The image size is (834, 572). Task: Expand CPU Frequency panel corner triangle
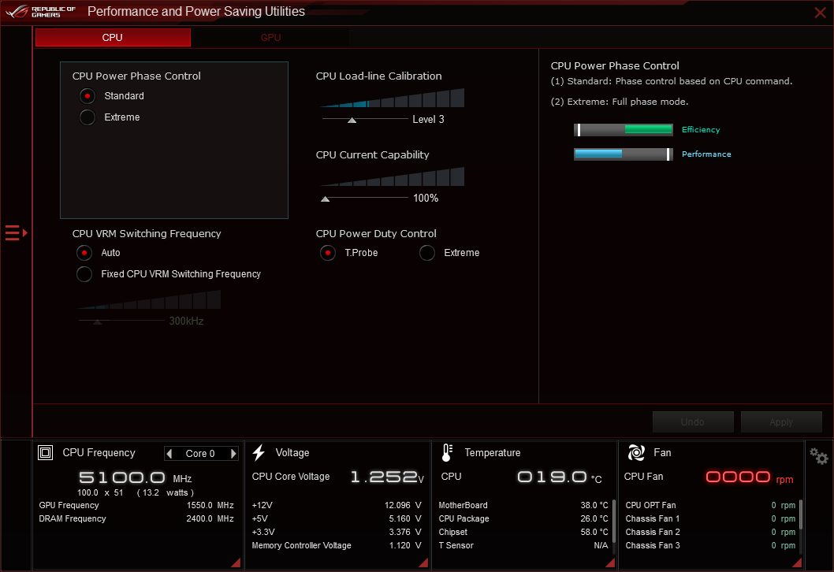coord(236,563)
